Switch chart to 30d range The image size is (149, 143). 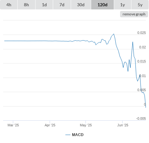81,5
